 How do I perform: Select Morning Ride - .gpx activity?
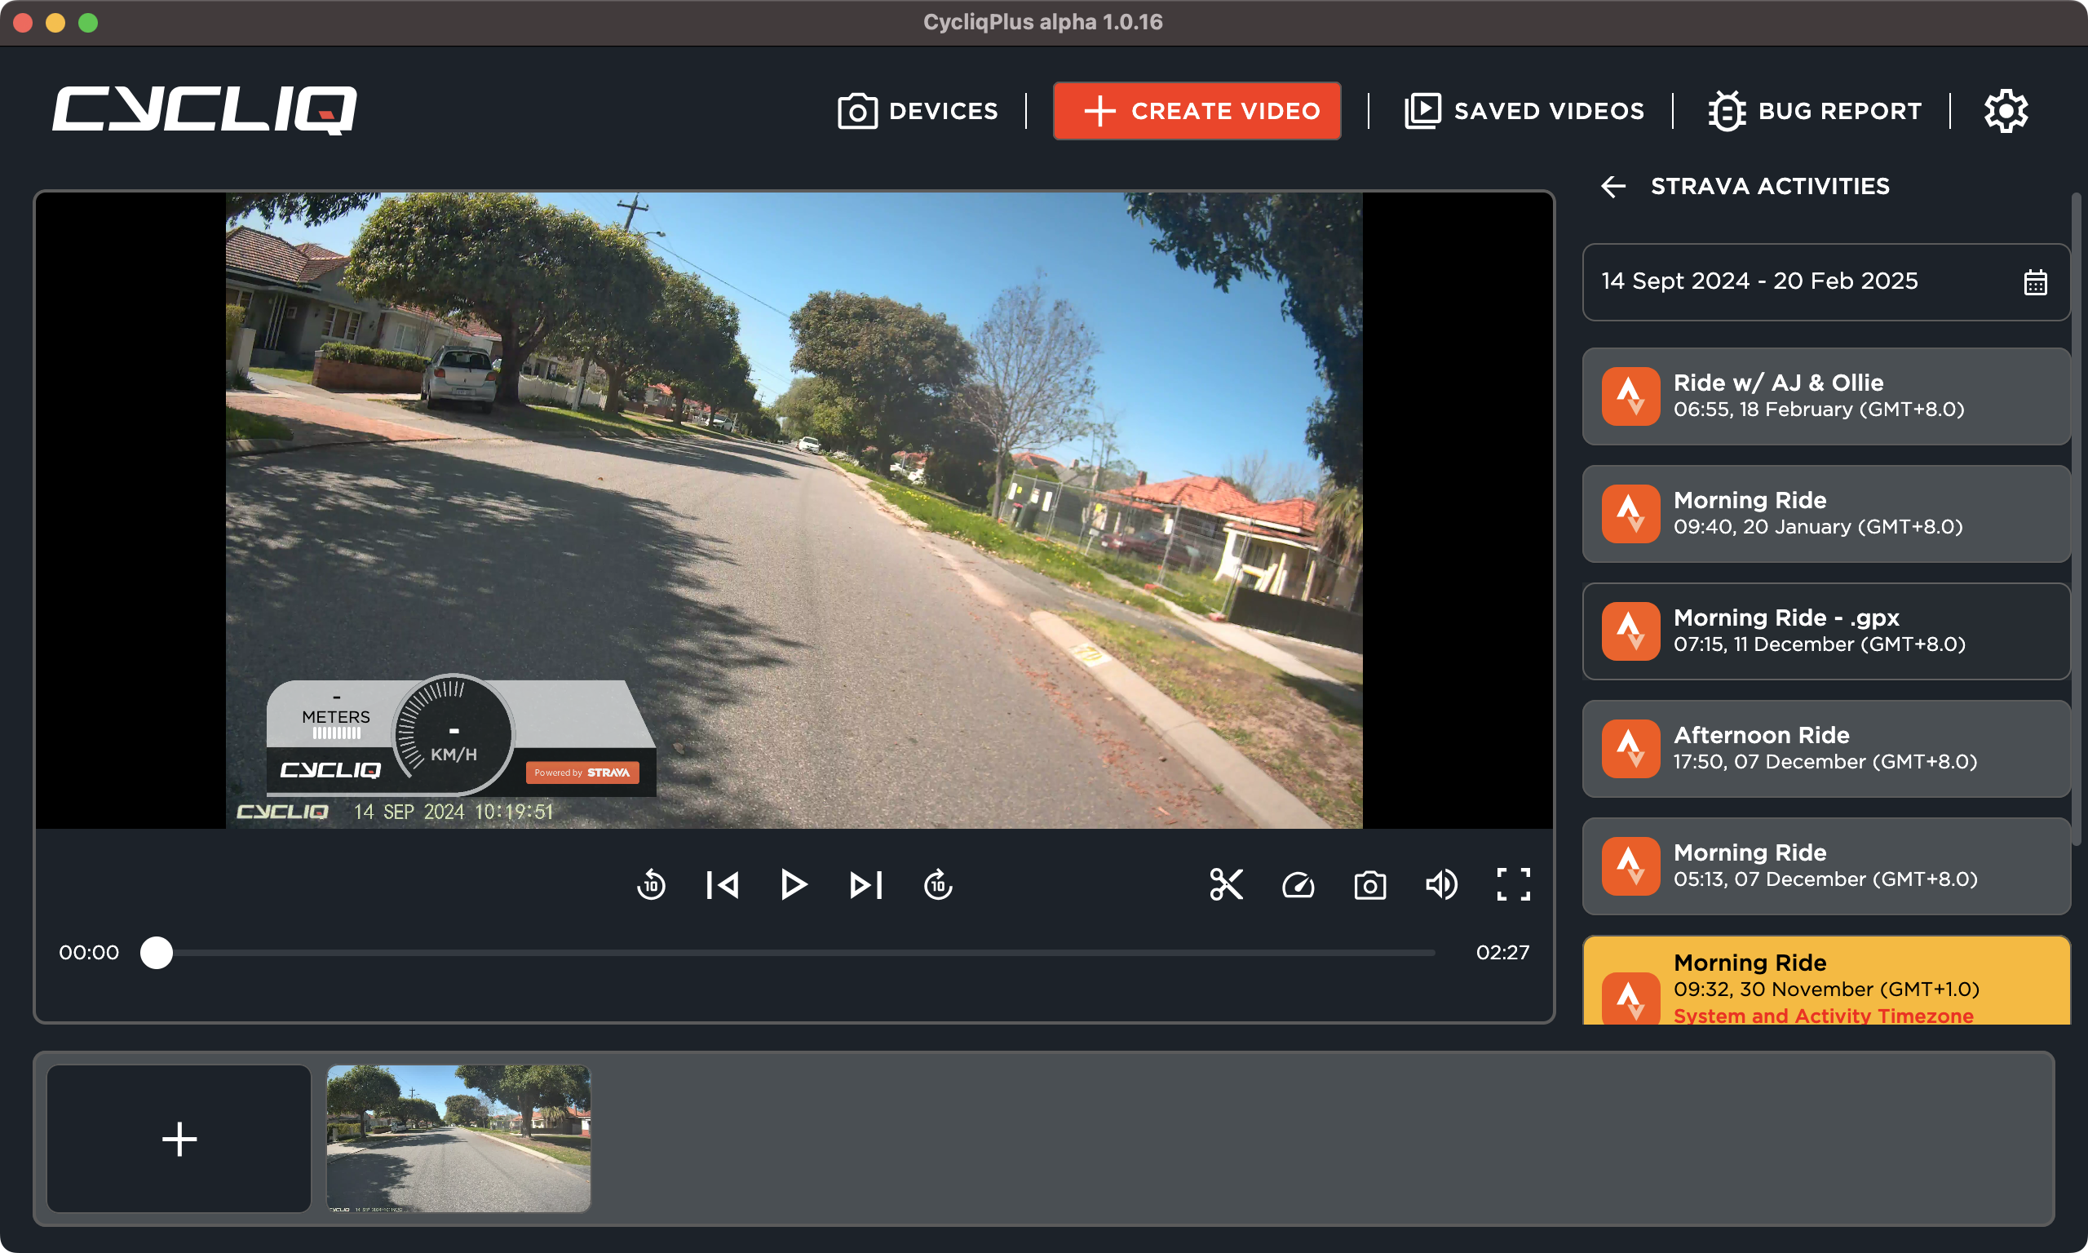point(1825,631)
